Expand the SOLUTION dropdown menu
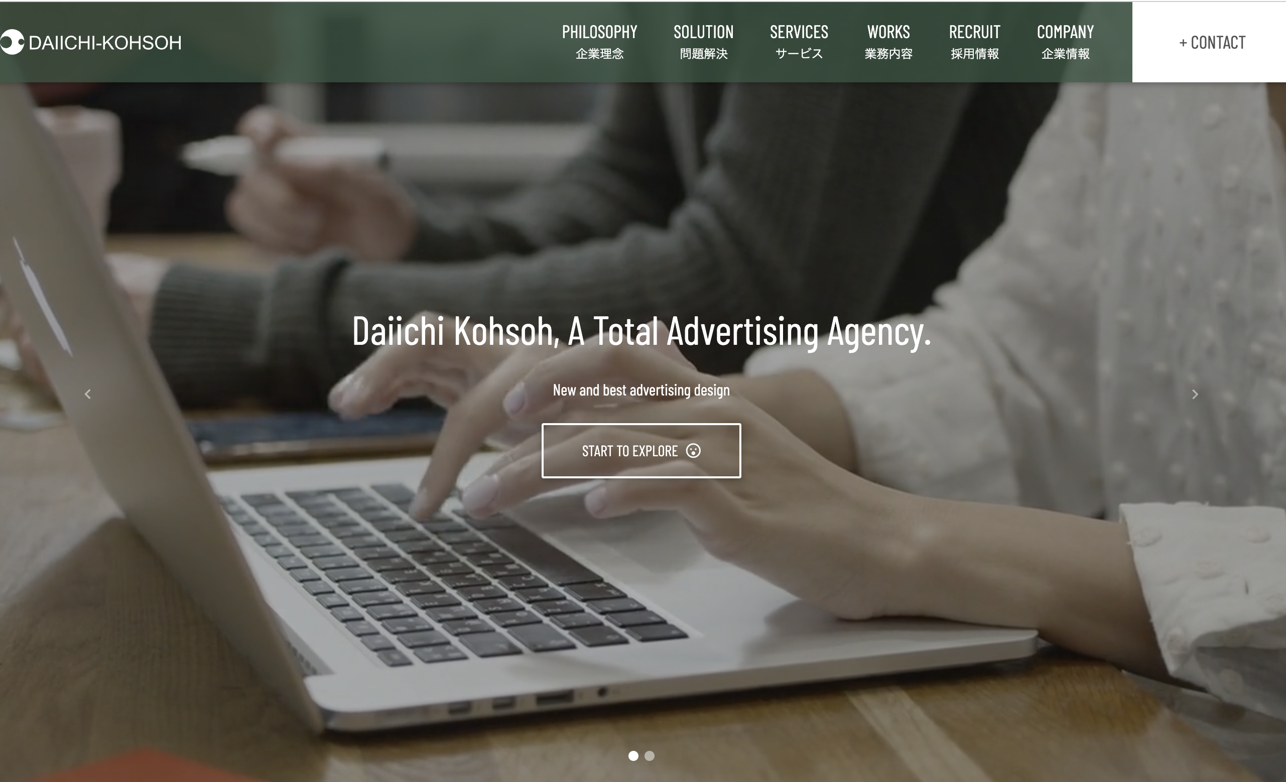Viewport: 1286px width, 782px height. point(704,41)
